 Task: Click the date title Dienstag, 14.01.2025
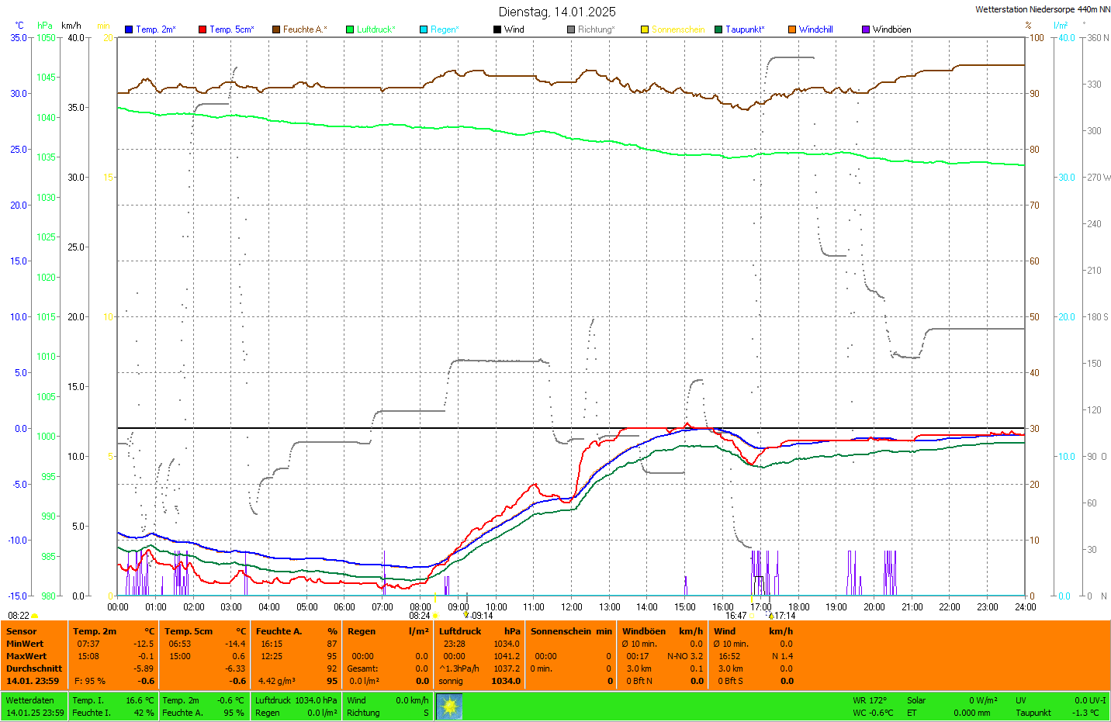pos(557,12)
